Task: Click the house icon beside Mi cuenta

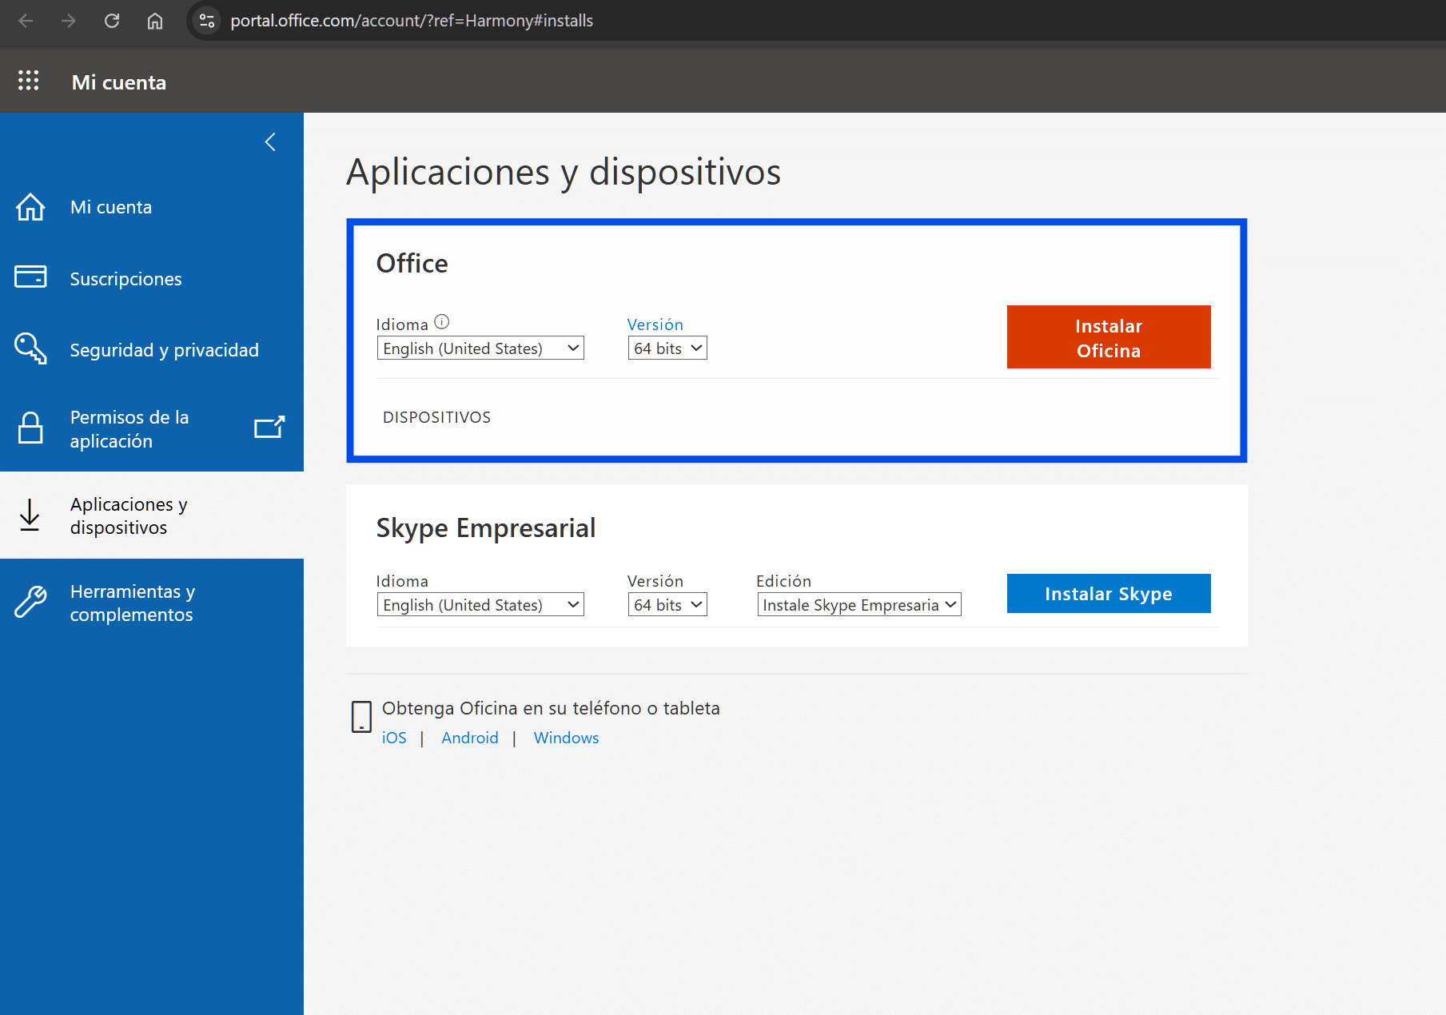Action: point(30,207)
